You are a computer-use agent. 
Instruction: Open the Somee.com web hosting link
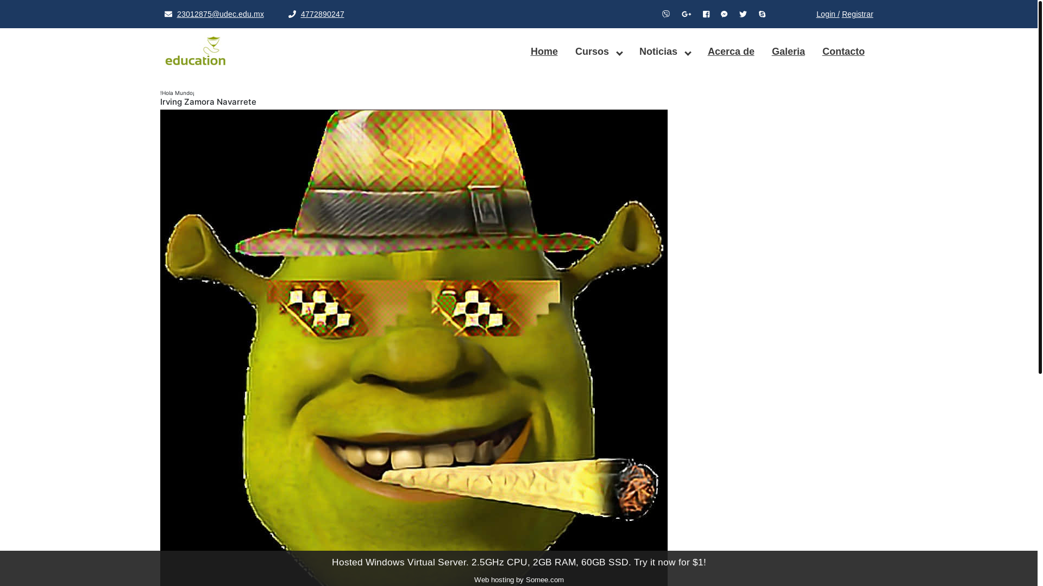tap(519, 579)
